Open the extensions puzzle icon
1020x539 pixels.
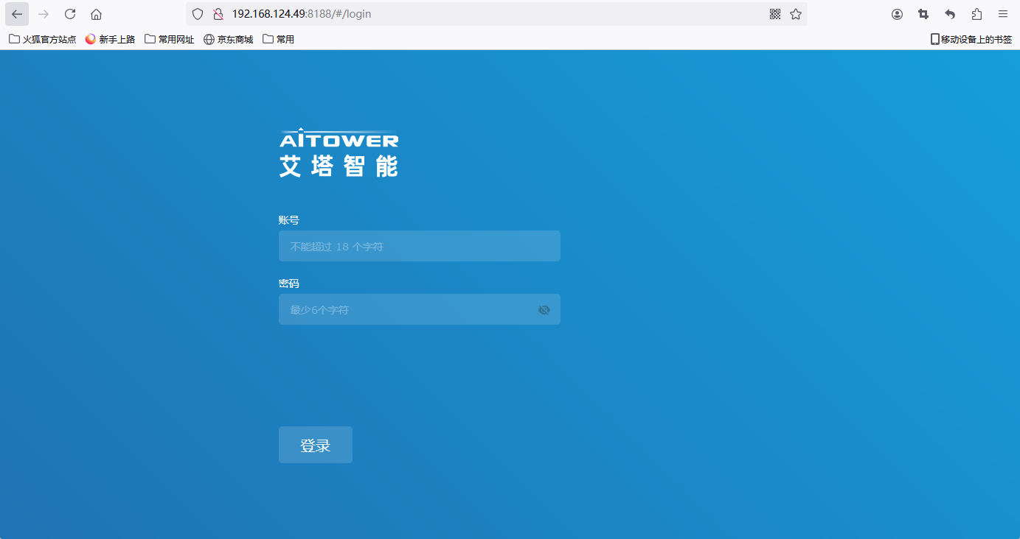coord(976,14)
